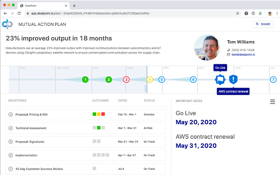
Task: Click the Overdue status text
Action: (149, 115)
